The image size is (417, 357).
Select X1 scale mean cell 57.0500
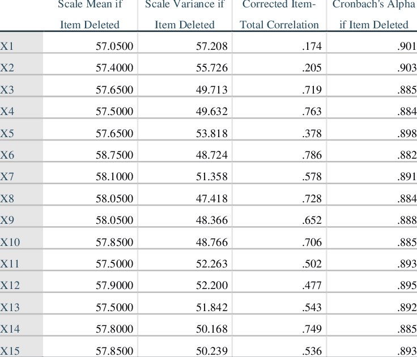coord(114,46)
